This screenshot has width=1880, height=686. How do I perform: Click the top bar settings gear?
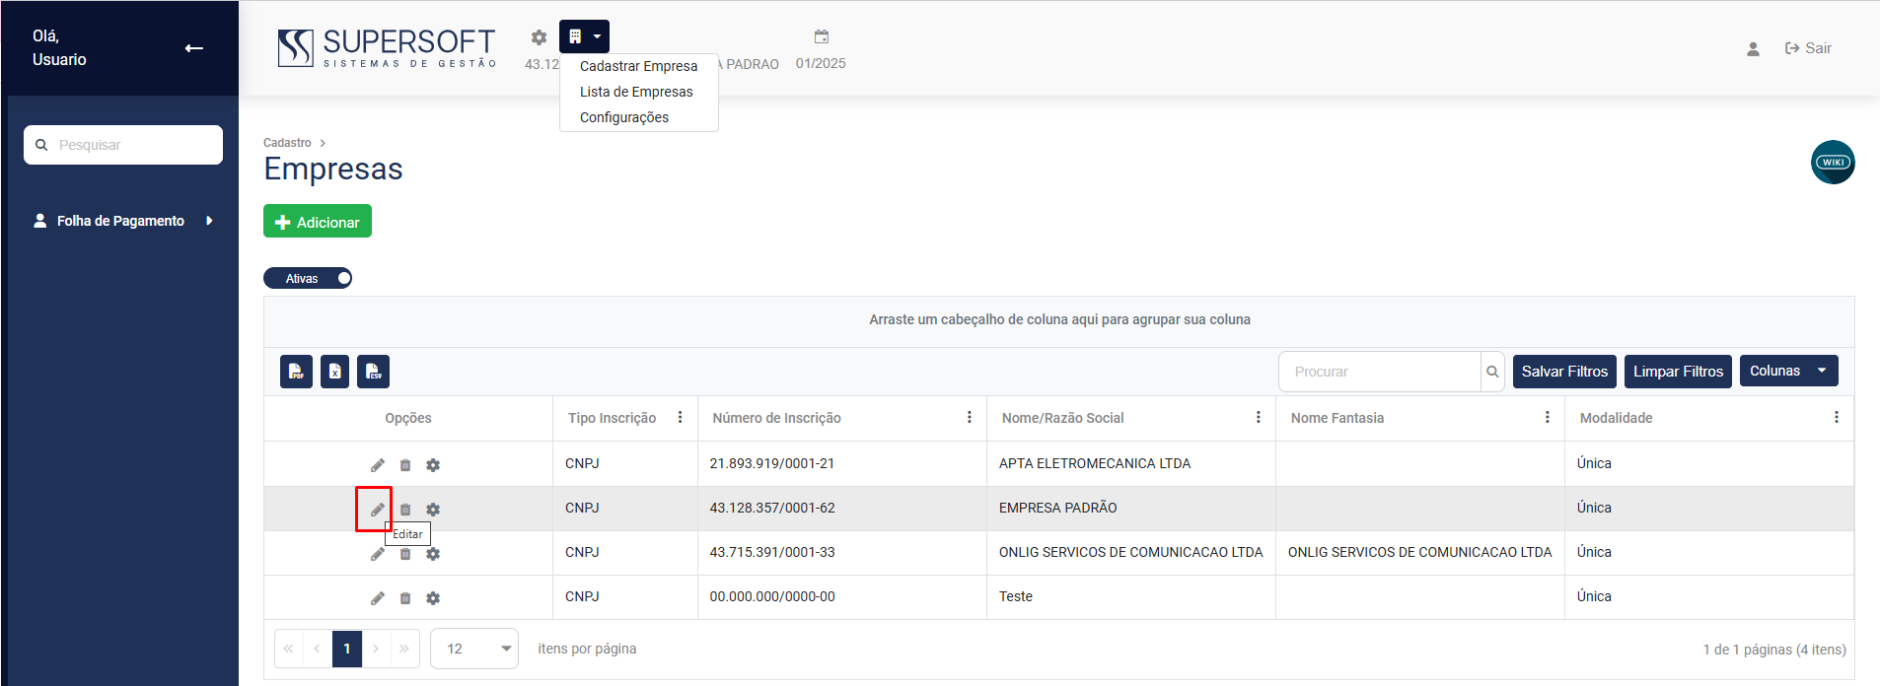pyautogui.click(x=539, y=37)
